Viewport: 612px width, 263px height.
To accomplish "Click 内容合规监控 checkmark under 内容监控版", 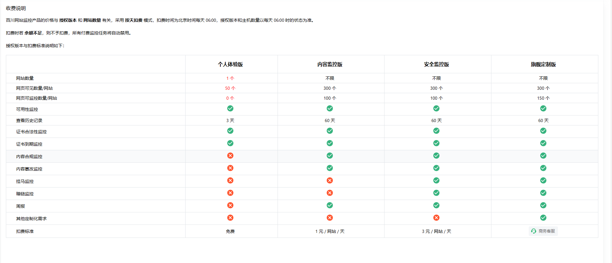I will point(330,156).
